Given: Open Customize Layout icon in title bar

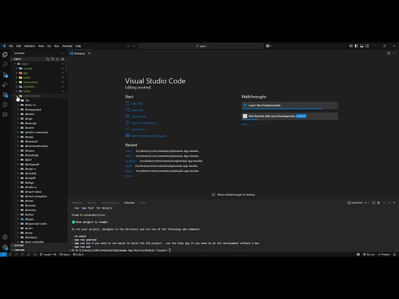Looking at the screenshot, I should coord(351,45).
